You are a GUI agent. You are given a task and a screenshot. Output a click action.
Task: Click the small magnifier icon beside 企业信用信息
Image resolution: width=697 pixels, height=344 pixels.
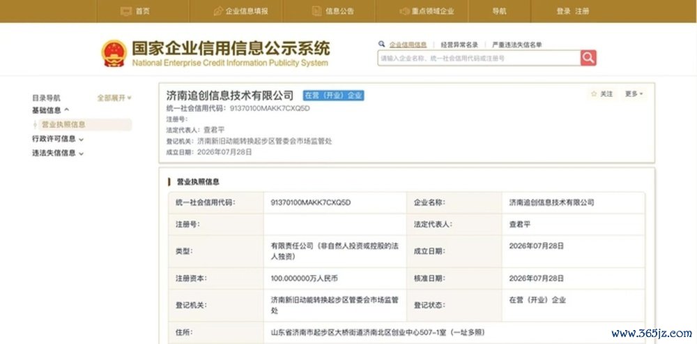[381, 44]
